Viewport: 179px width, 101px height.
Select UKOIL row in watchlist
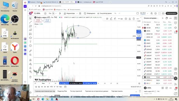tap(158, 31)
